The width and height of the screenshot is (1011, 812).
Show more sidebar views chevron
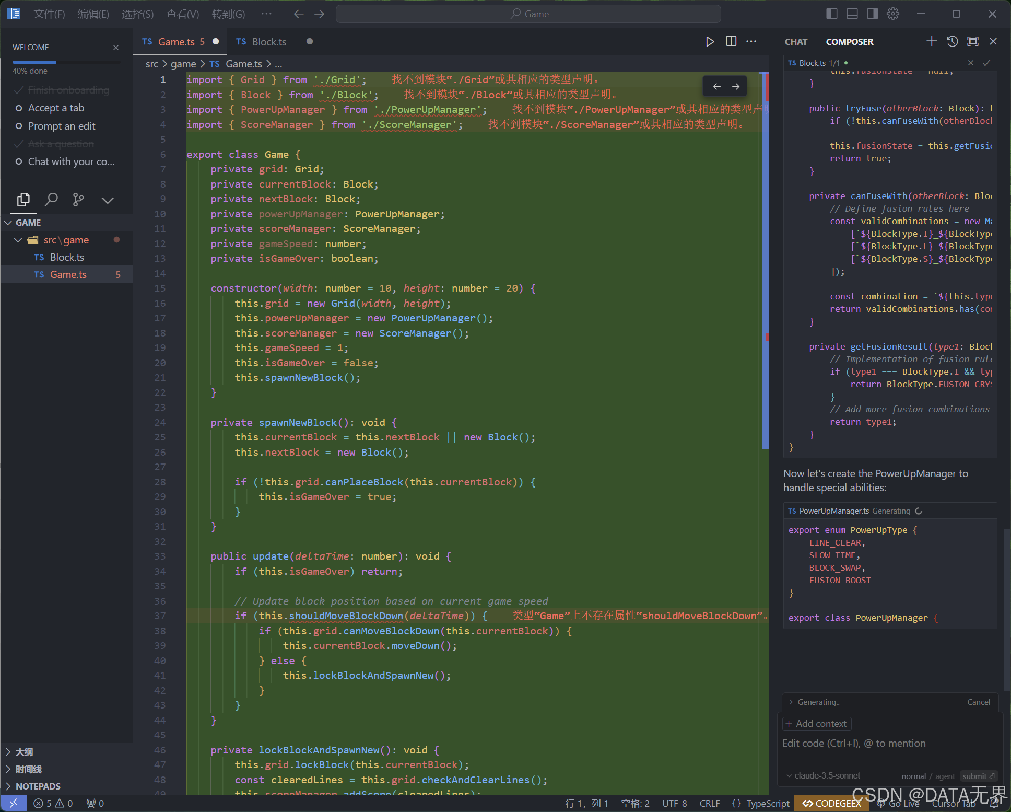click(x=108, y=200)
